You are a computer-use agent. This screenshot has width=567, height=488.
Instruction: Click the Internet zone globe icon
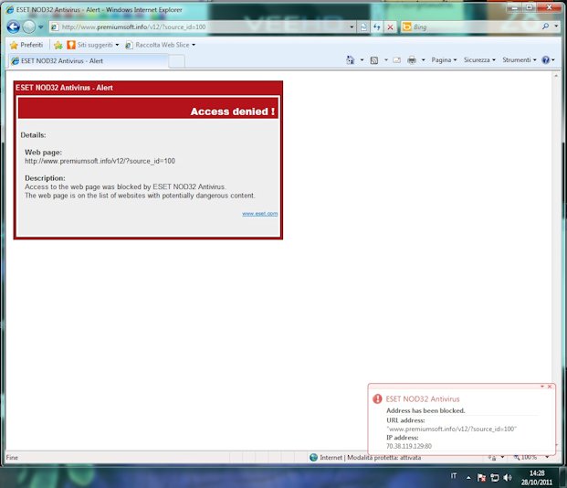pos(313,458)
